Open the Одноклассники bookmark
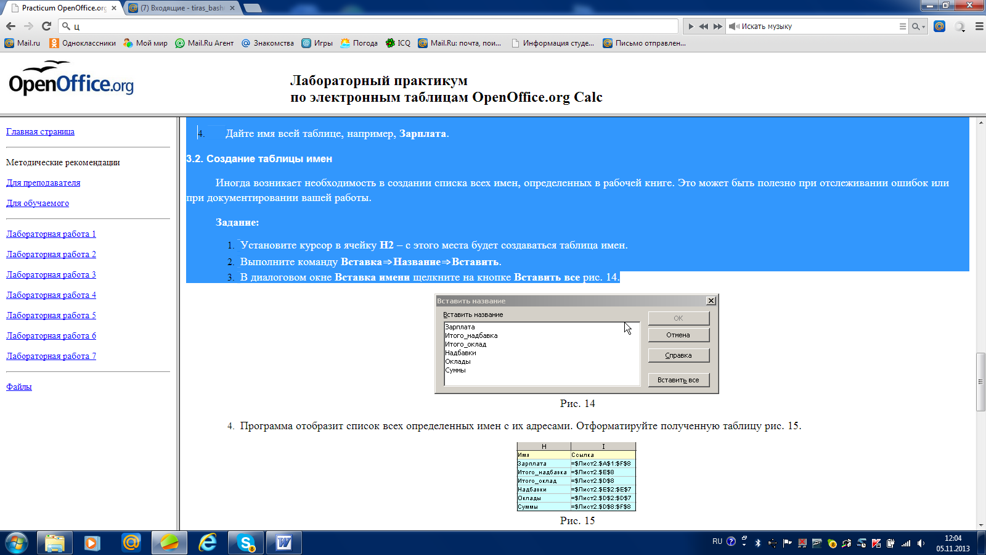Image resolution: width=986 pixels, height=555 pixels. [83, 43]
